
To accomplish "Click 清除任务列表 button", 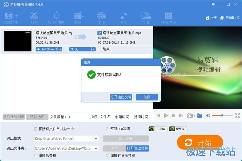I will click(x=14, y=117).
